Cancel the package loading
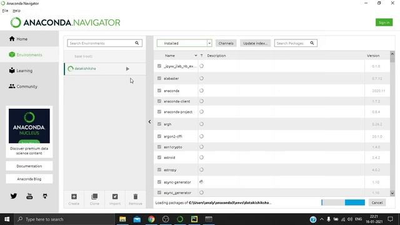400x225 pixels. click(x=377, y=202)
